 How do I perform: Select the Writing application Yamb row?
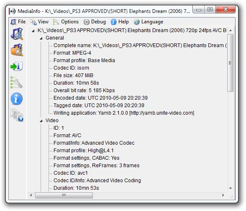tap(124, 113)
